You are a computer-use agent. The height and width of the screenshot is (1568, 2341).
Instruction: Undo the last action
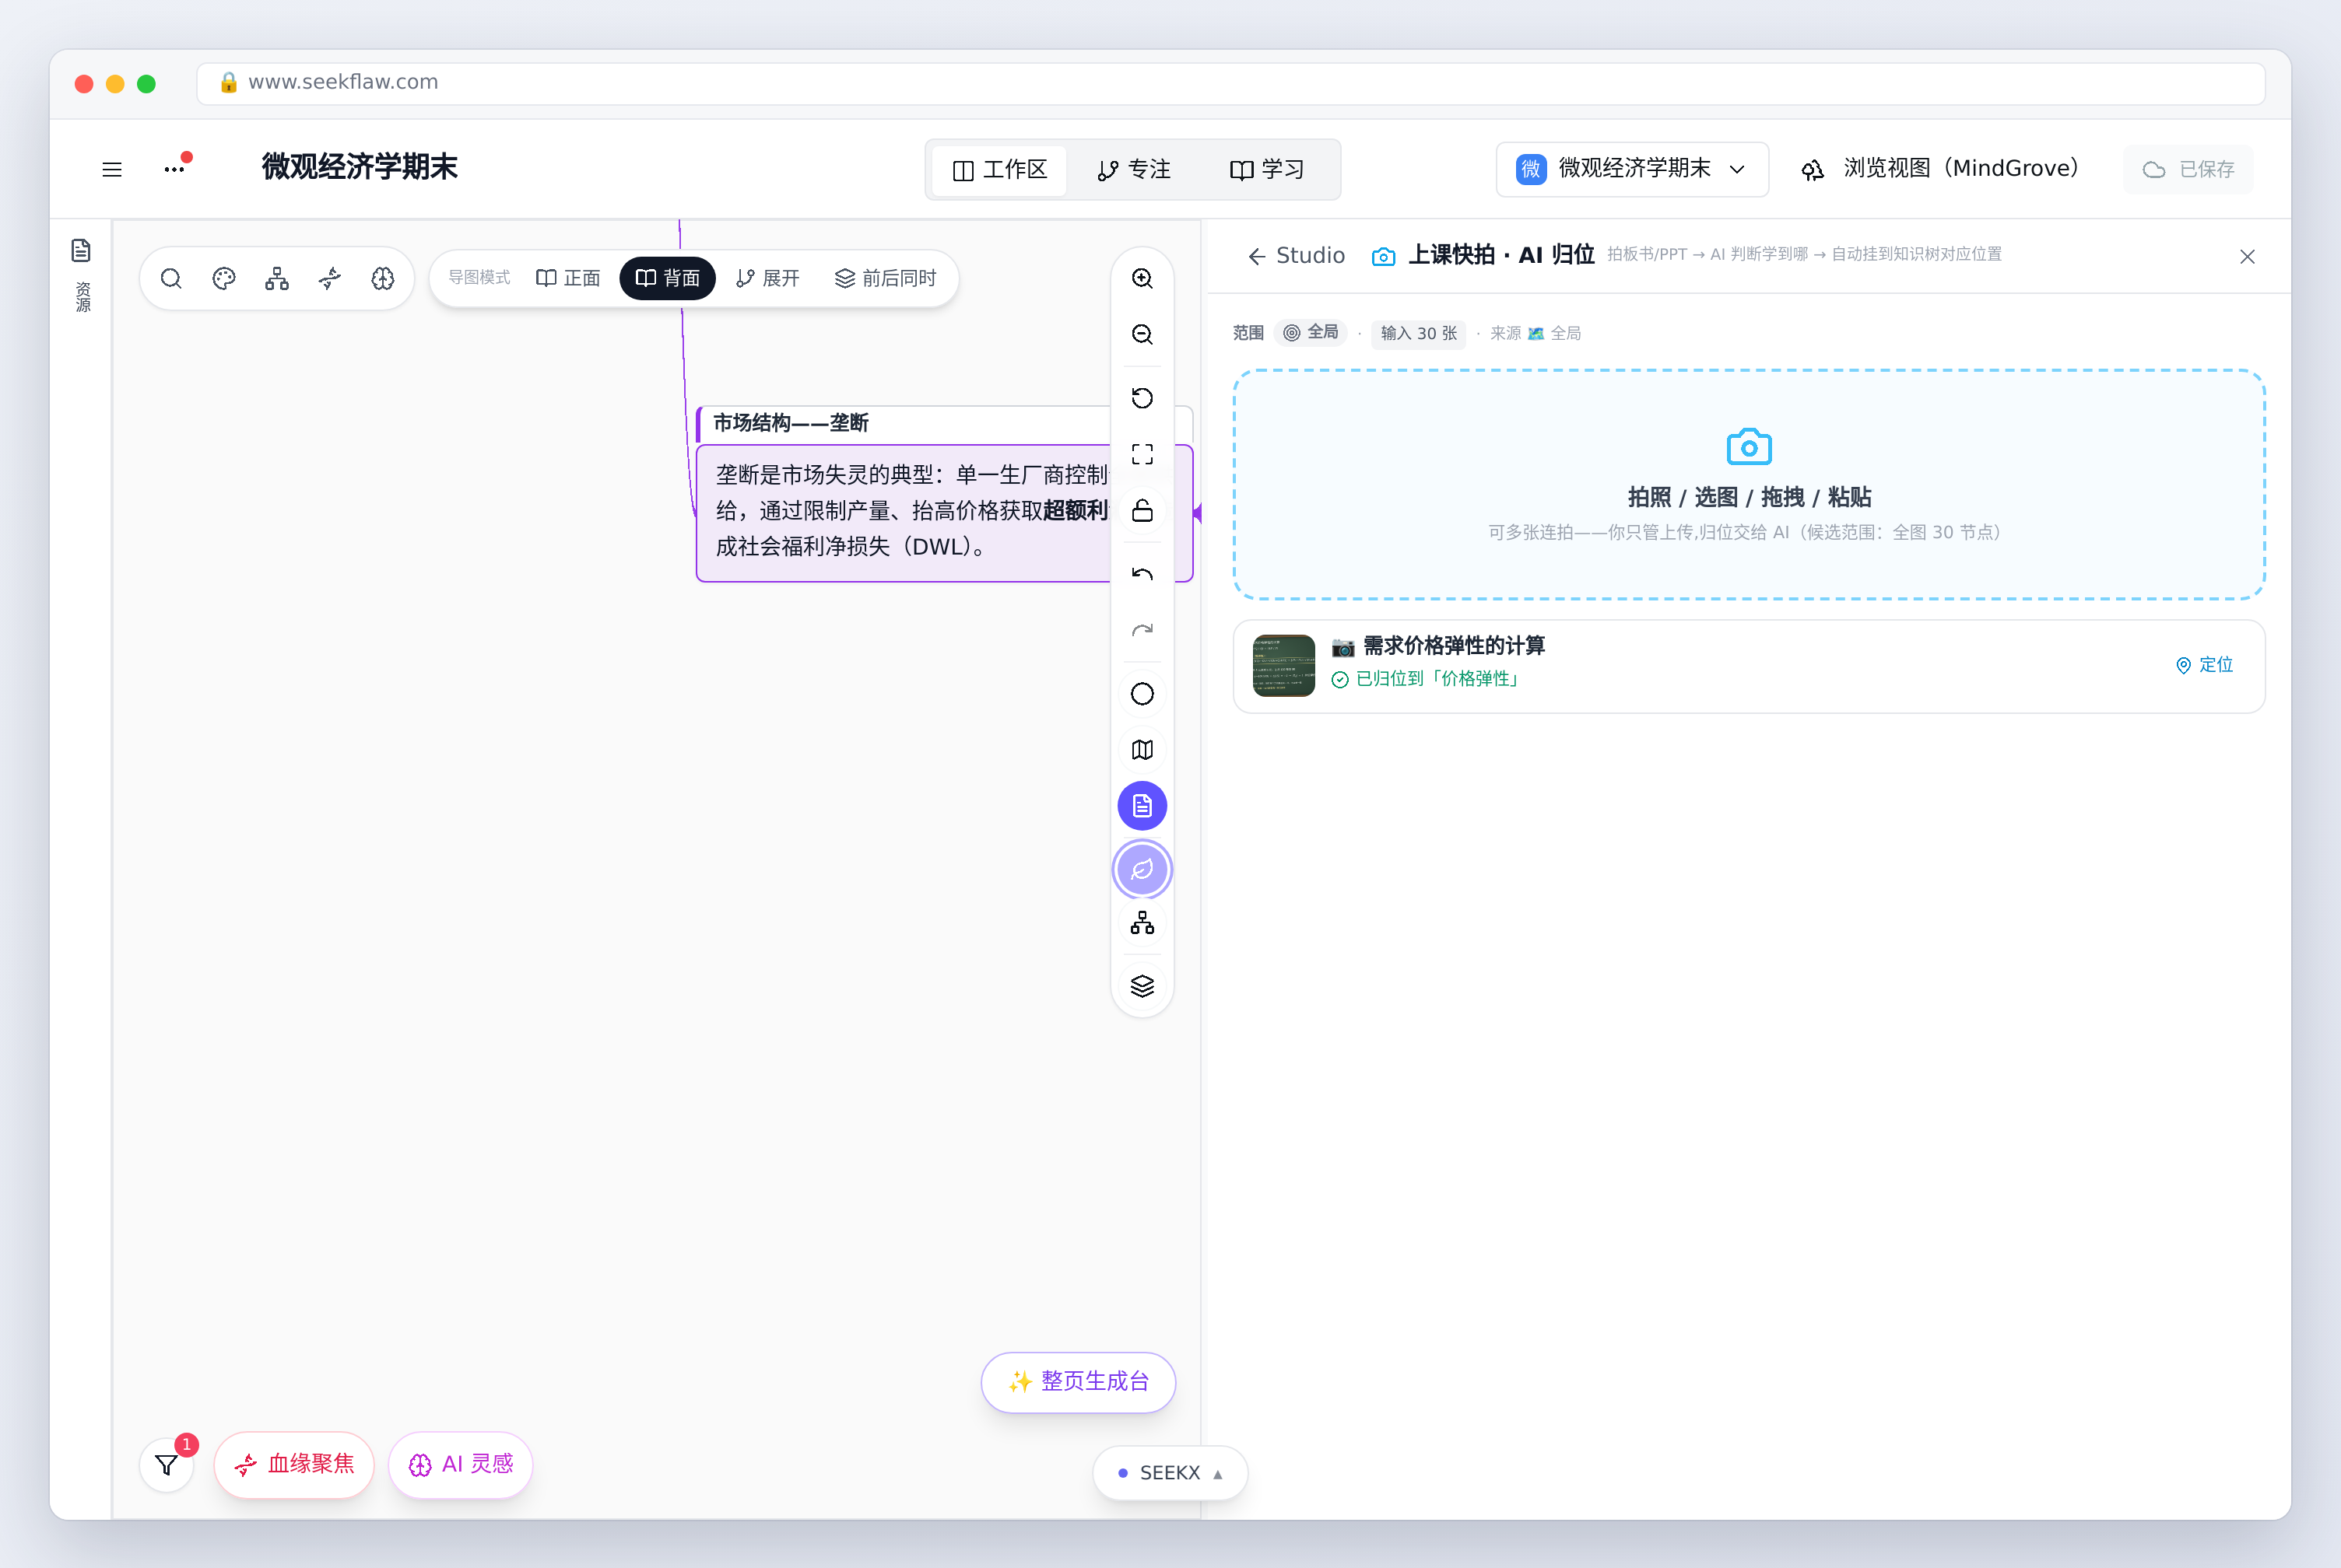tap(1142, 574)
